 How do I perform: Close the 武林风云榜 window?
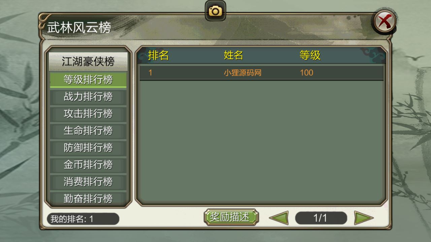(384, 22)
